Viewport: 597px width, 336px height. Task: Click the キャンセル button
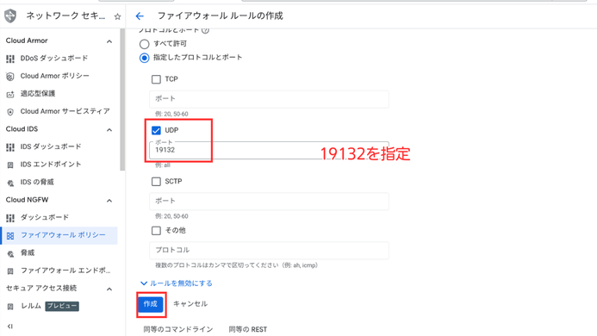pyautogui.click(x=190, y=304)
